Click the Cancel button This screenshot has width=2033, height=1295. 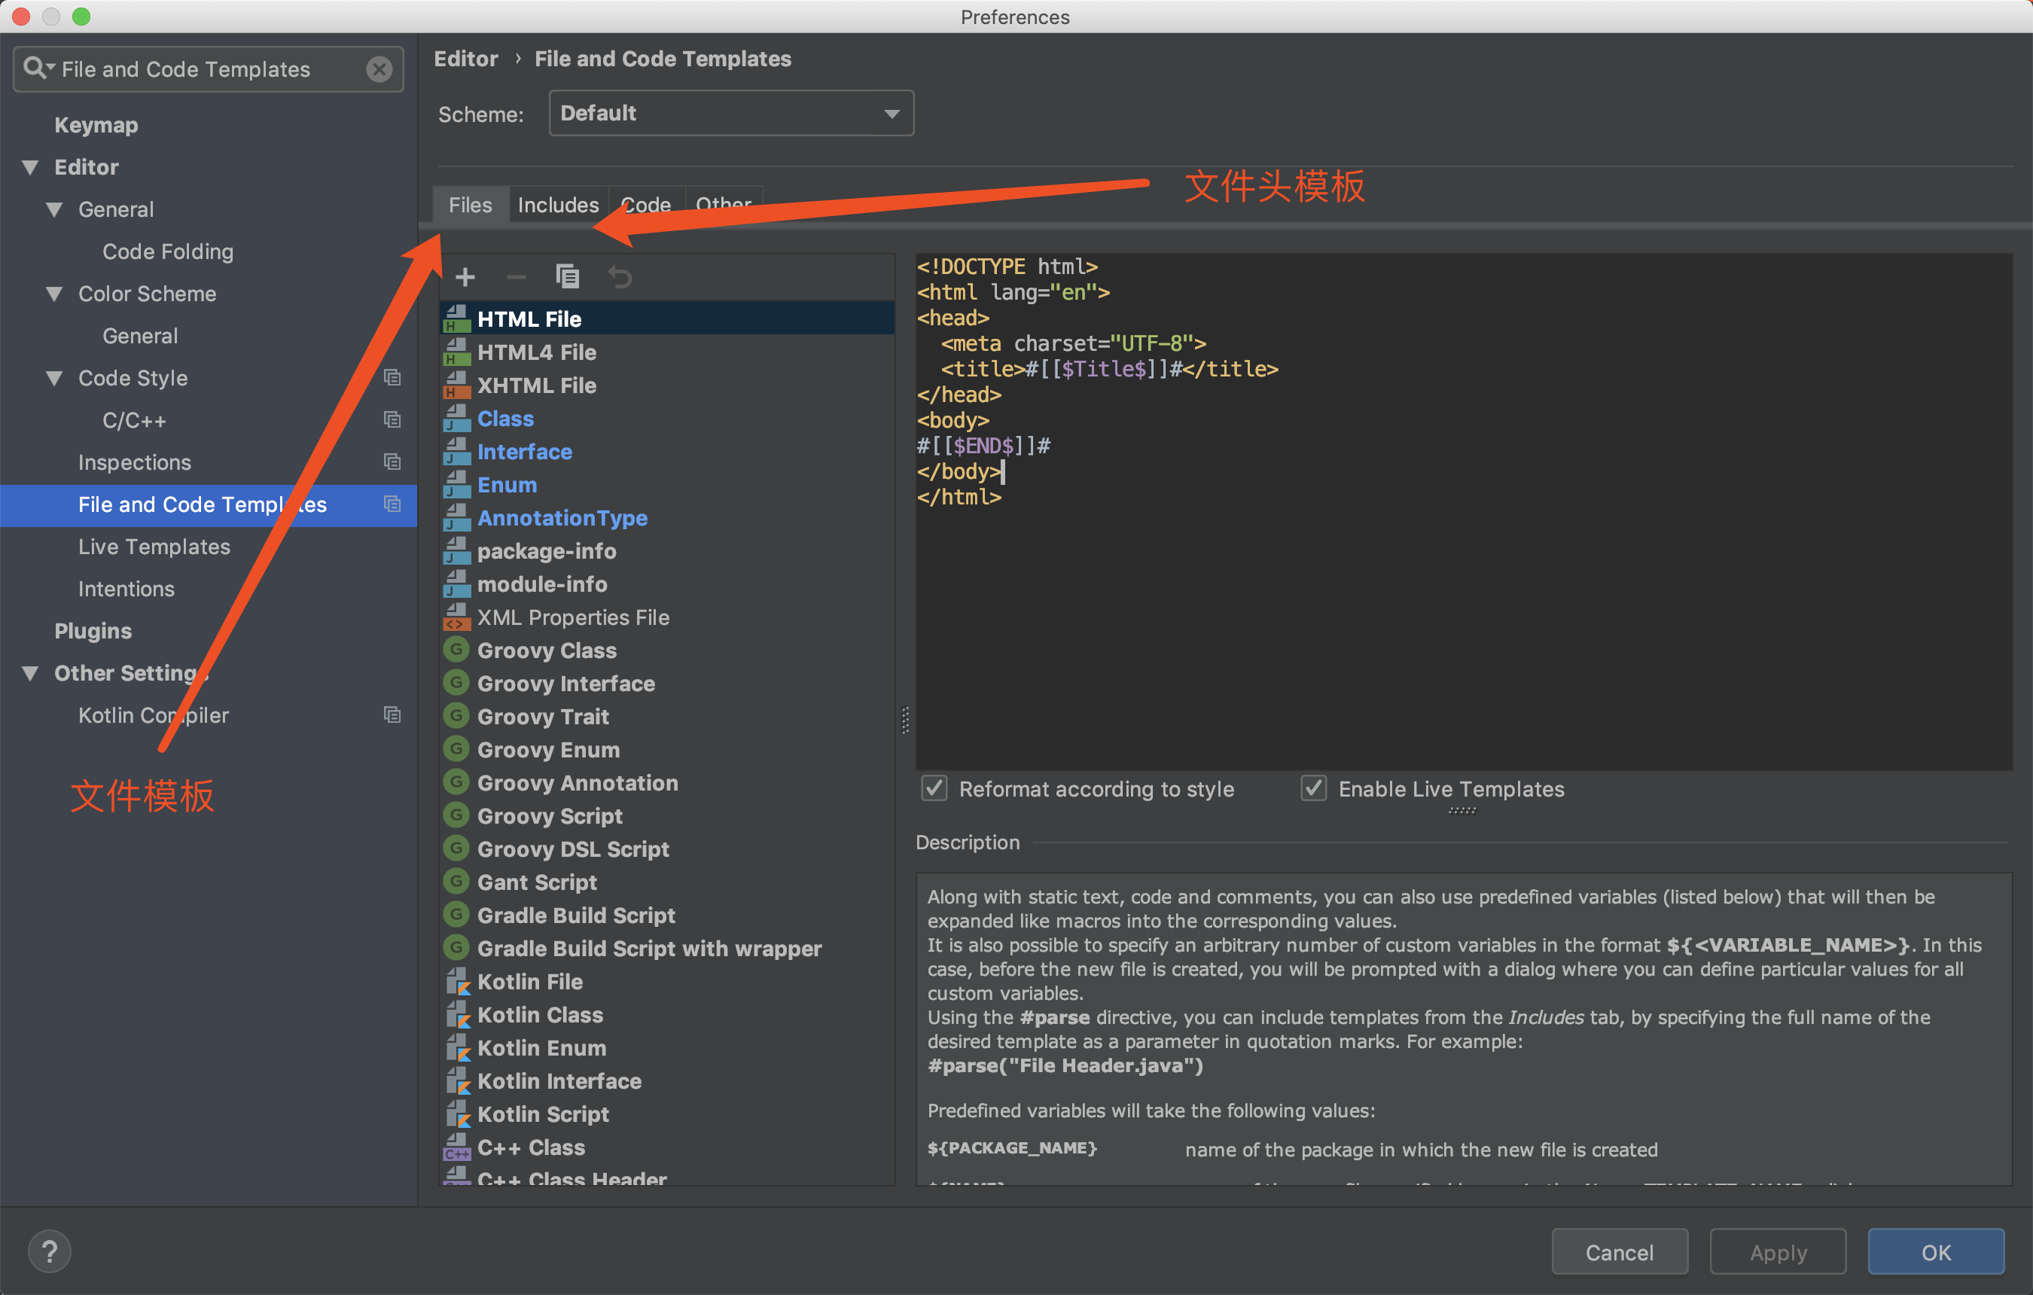pyautogui.click(x=1620, y=1252)
